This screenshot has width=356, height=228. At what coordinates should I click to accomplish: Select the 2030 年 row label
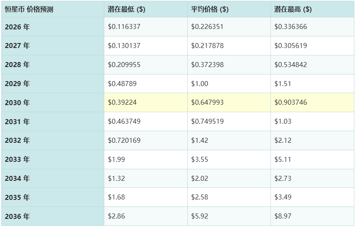coord(17,103)
